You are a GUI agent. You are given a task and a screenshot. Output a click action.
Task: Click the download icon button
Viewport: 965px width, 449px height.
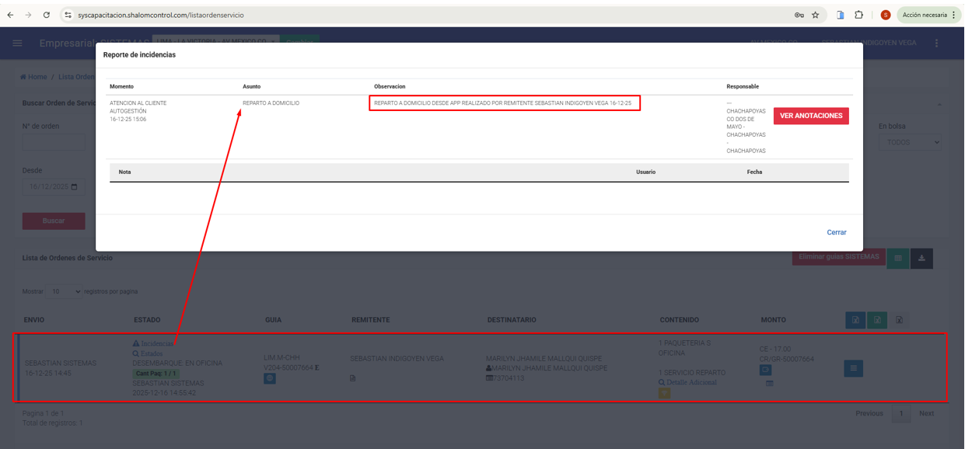(x=921, y=258)
